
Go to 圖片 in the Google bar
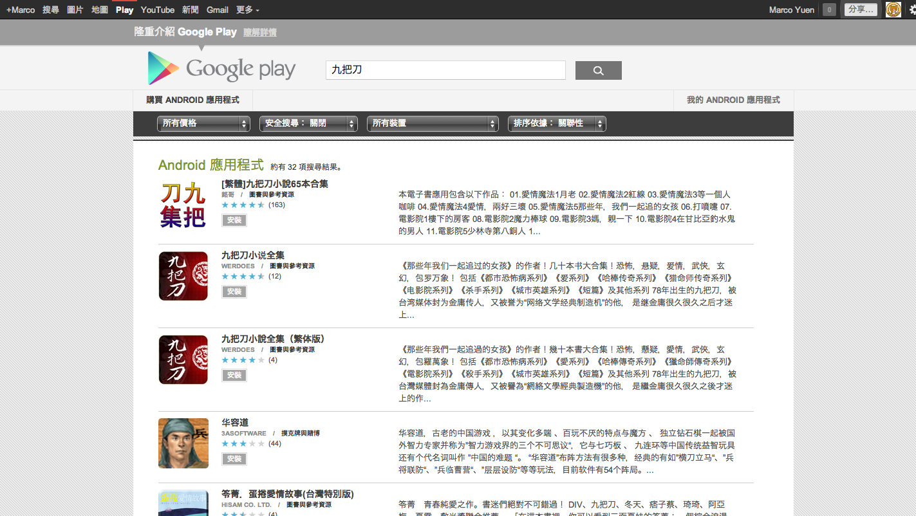coord(75,10)
